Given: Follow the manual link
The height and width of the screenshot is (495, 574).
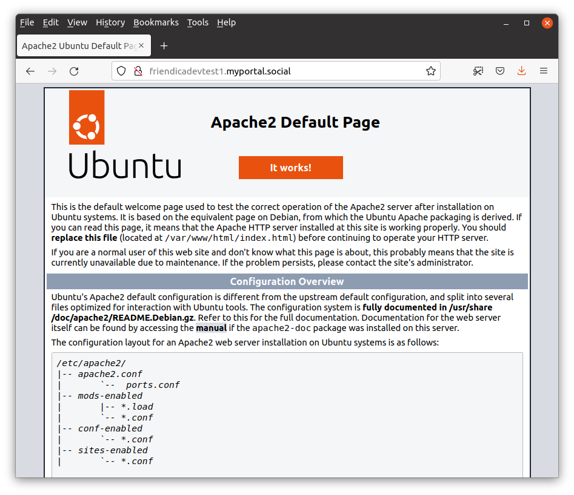Looking at the screenshot, I should point(211,328).
